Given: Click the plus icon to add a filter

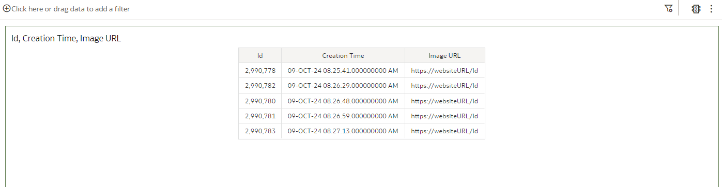Looking at the screenshot, I should pos(7,9).
